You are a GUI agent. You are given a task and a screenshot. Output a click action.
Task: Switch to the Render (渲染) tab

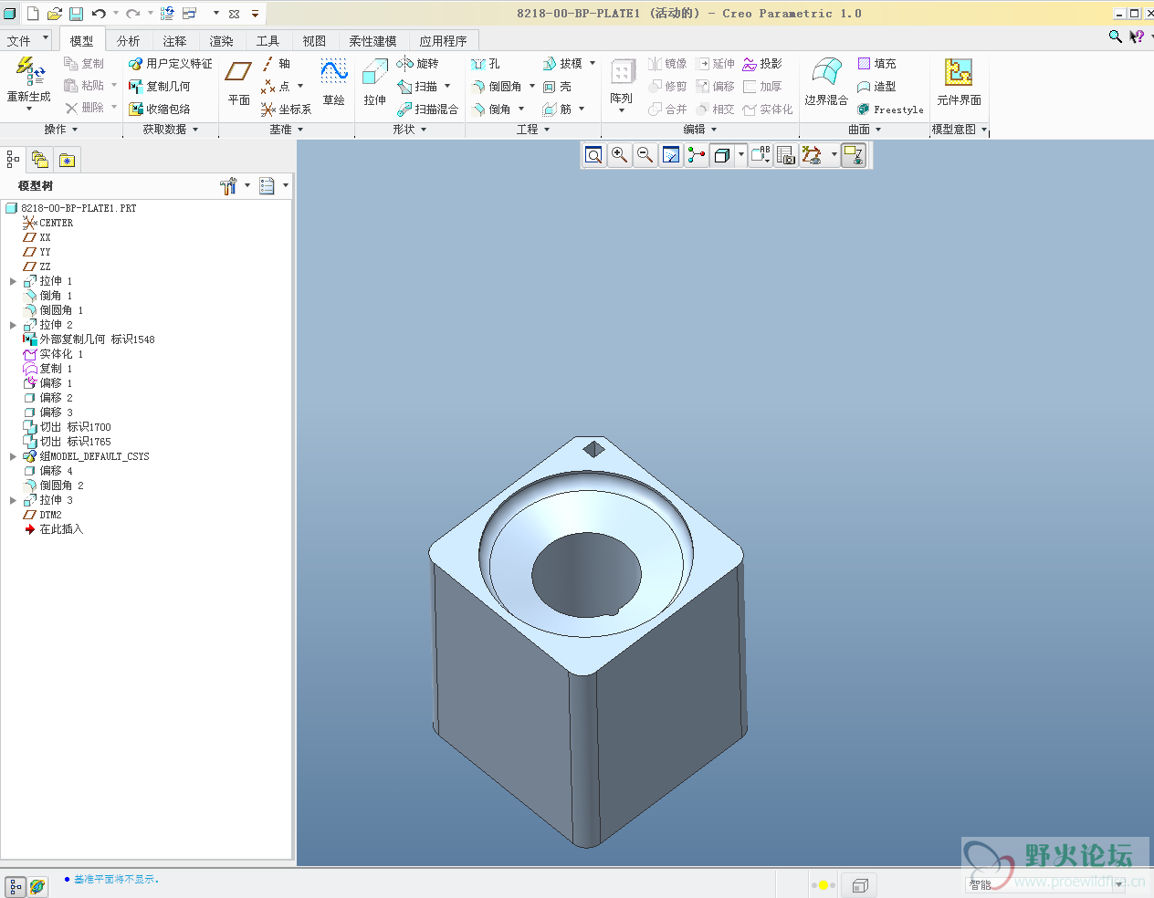click(x=221, y=41)
